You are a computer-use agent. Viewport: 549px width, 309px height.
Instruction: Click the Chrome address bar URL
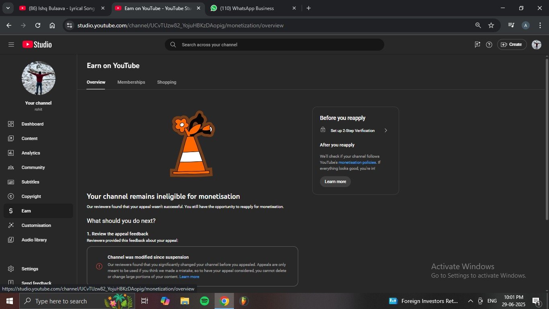(x=180, y=25)
